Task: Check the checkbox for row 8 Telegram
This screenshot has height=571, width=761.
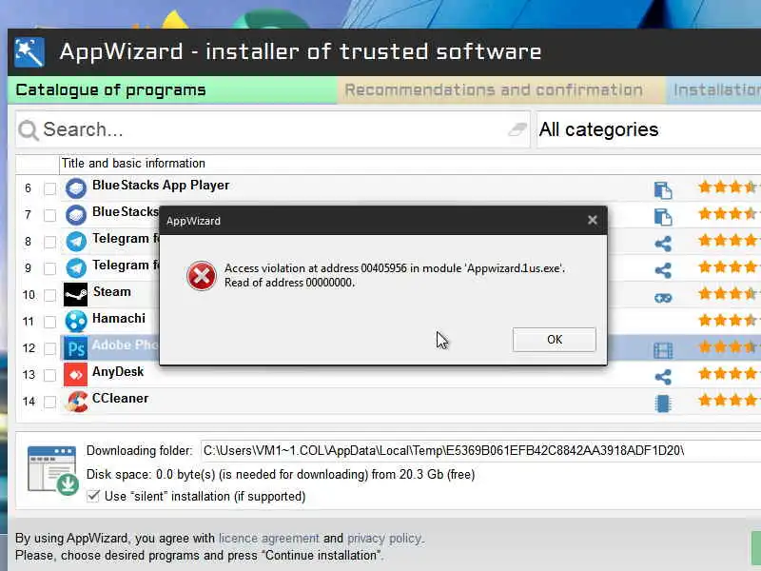Action: [x=50, y=242]
